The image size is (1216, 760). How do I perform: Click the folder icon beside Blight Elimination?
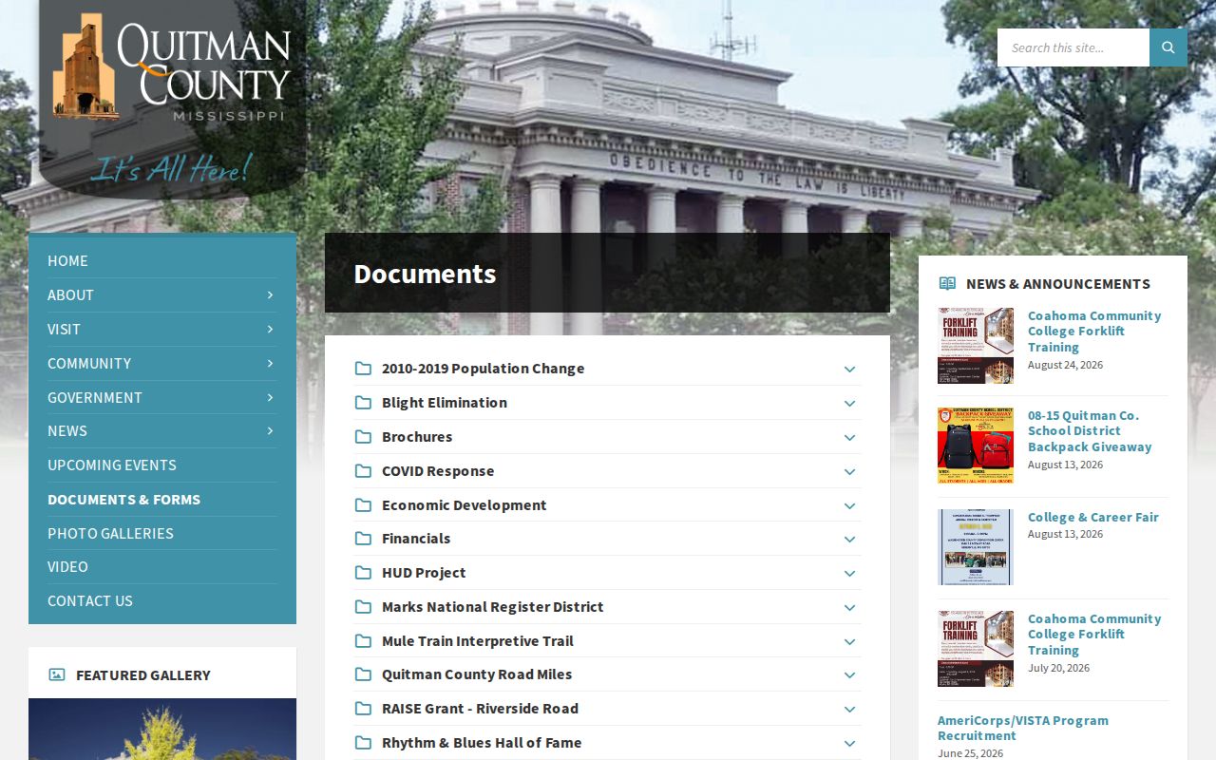click(x=363, y=402)
